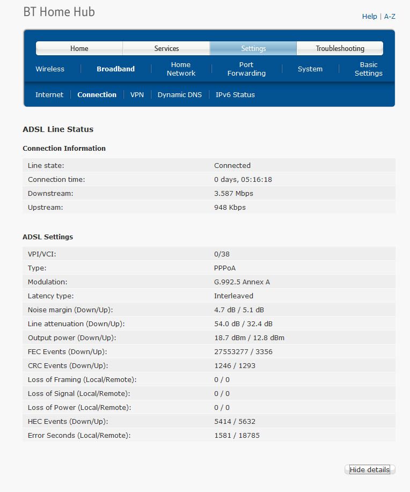Click the Line attenuation (Down/Up) label

(x=76, y=324)
